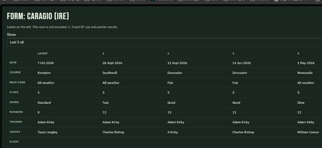Image resolution: width=322 pixels, height=148 pixels.
Task: Click the LATEST column header
Action: [42, 54]
